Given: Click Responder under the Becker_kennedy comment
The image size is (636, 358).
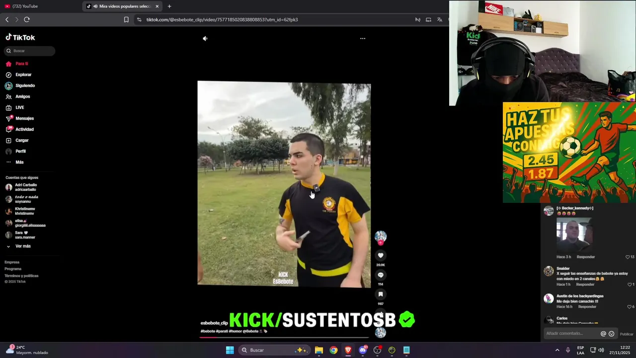Looking at the screenshot, I should (586, 257).
